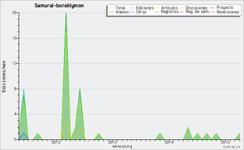Click the CC BY-SA 3.0 license text
Viewport: 244px width, 150px height.
coord(231,147)
